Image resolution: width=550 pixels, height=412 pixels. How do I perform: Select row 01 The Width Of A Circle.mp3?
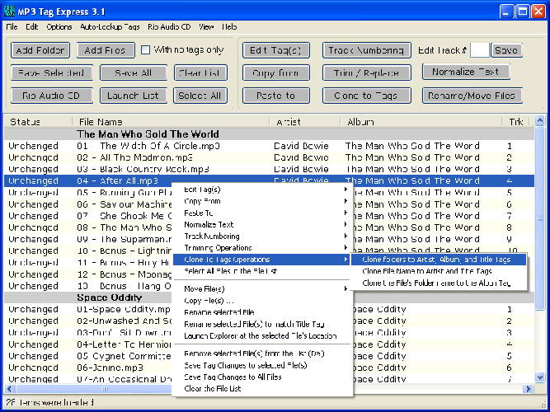[269, 146]
